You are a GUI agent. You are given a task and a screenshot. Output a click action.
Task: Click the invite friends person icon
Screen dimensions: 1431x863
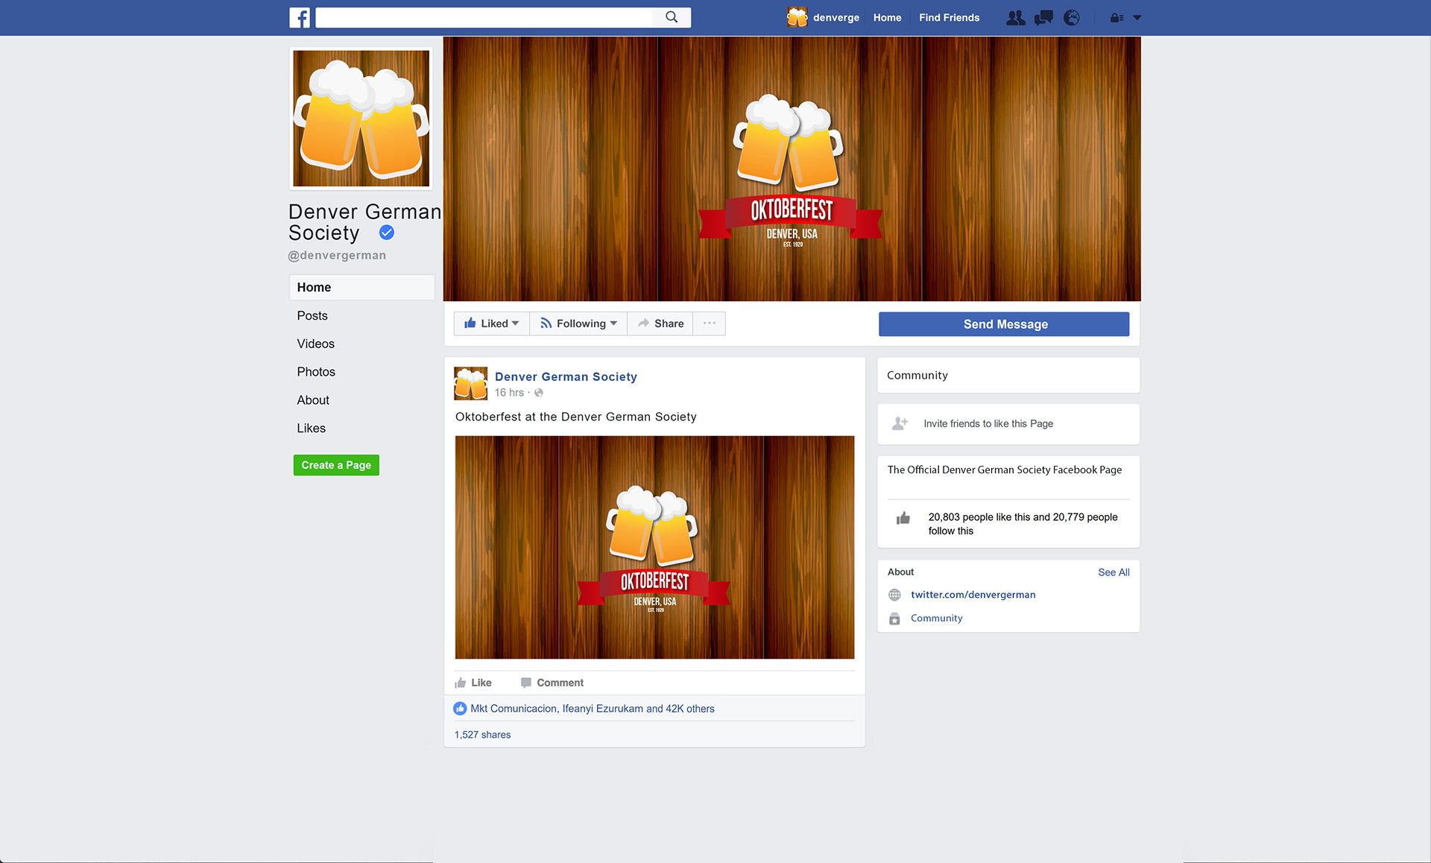point(900,423)
